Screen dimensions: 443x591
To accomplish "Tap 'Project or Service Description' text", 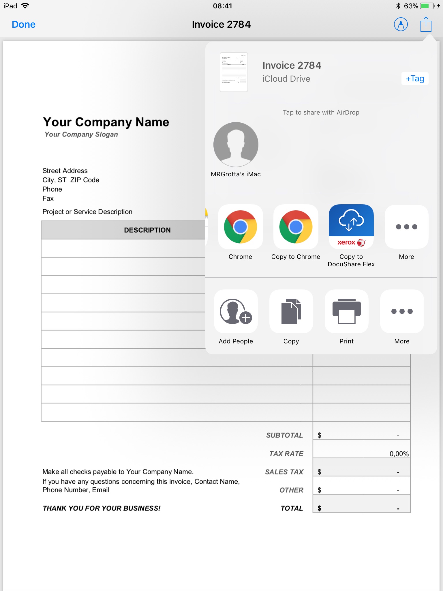I will (x=87, y=212).
